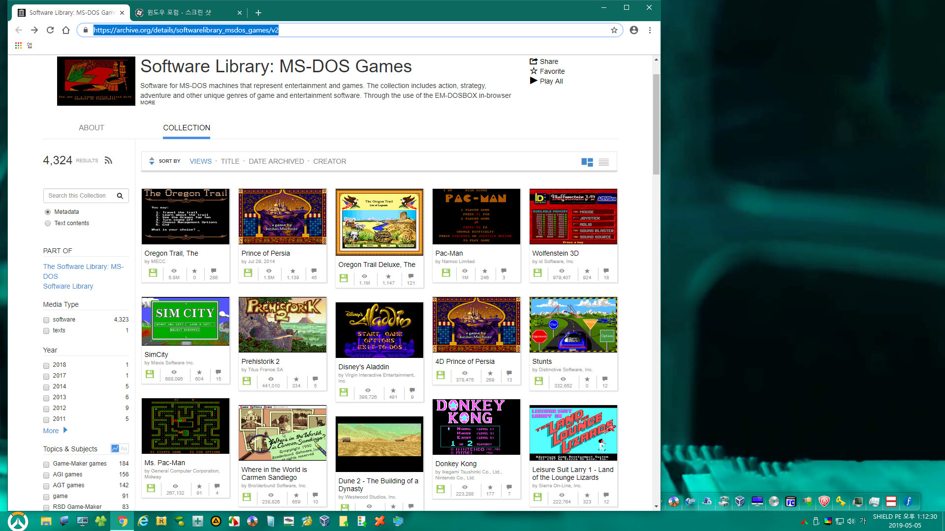Sort by VIEWS
This screenshot has width=945, height=531.
(x=201, y=161)
